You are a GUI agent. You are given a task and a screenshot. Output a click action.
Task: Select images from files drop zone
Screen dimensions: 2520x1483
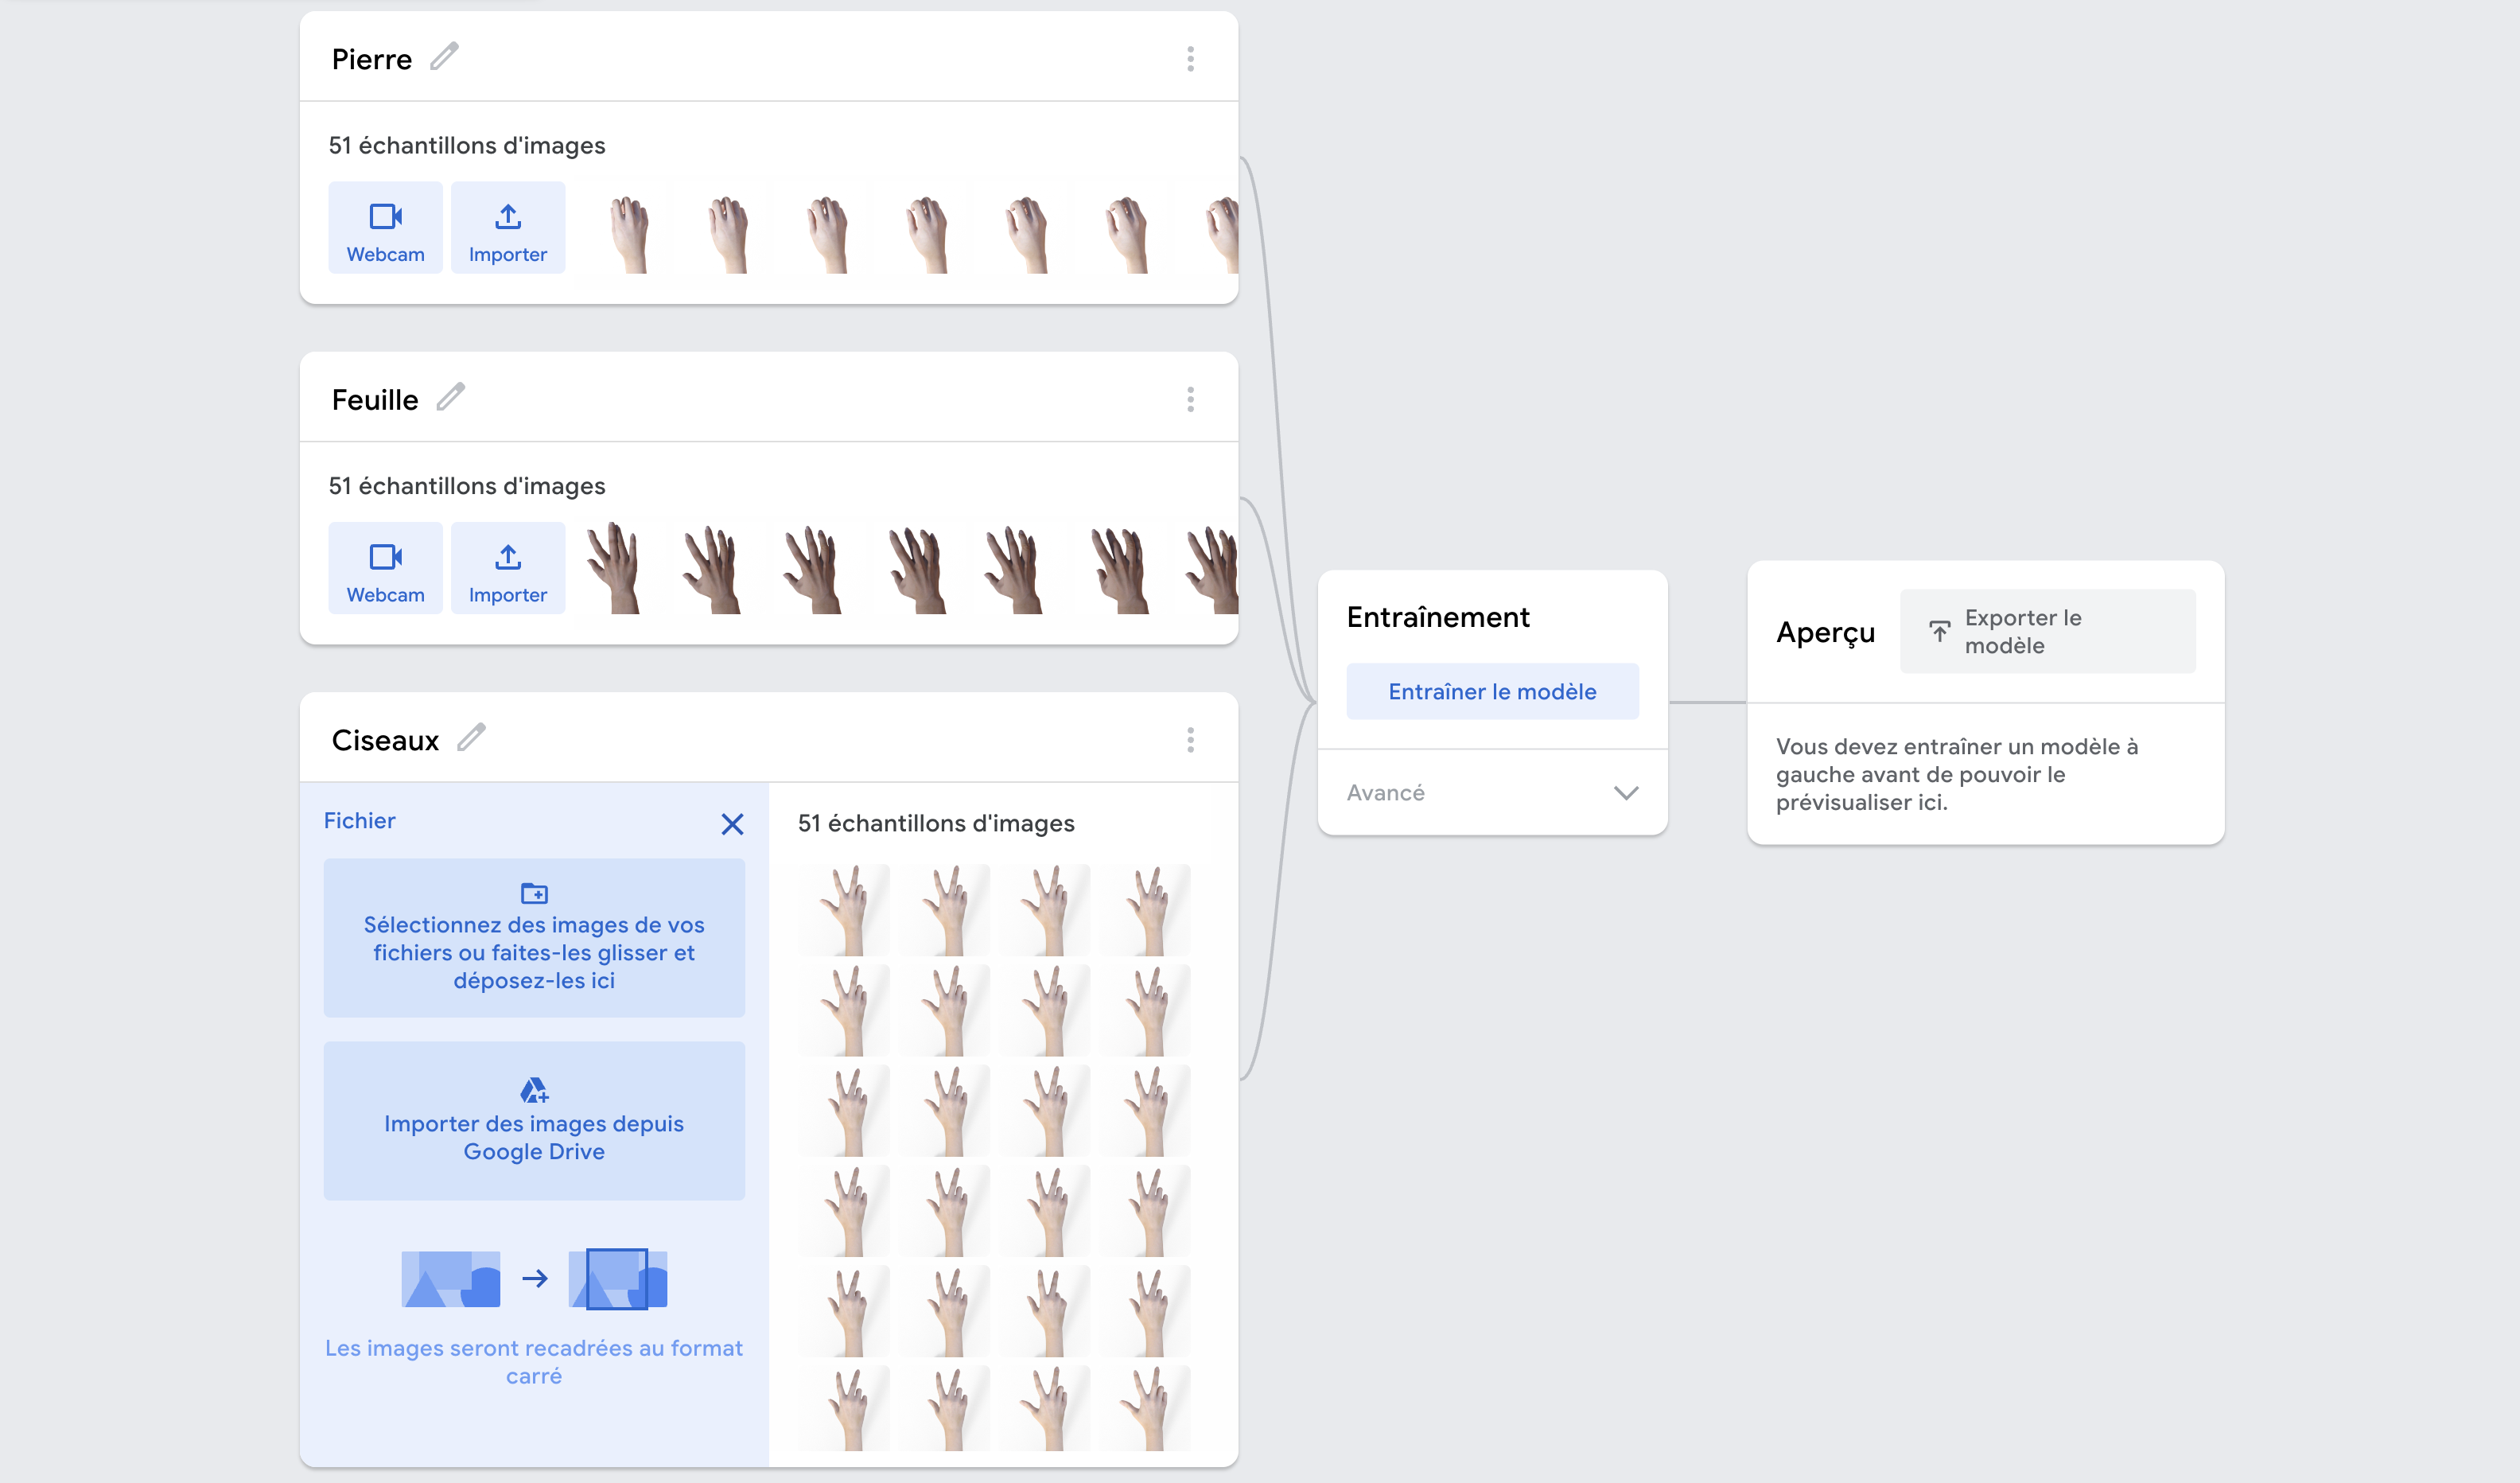534,938
